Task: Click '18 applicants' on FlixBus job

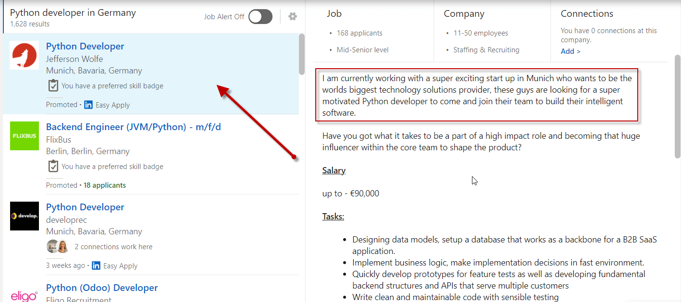Action: (105, 185)
